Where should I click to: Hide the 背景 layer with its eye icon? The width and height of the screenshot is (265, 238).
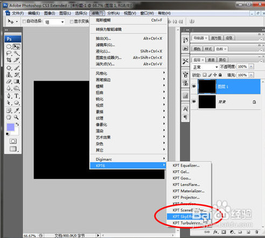(194, 102)
